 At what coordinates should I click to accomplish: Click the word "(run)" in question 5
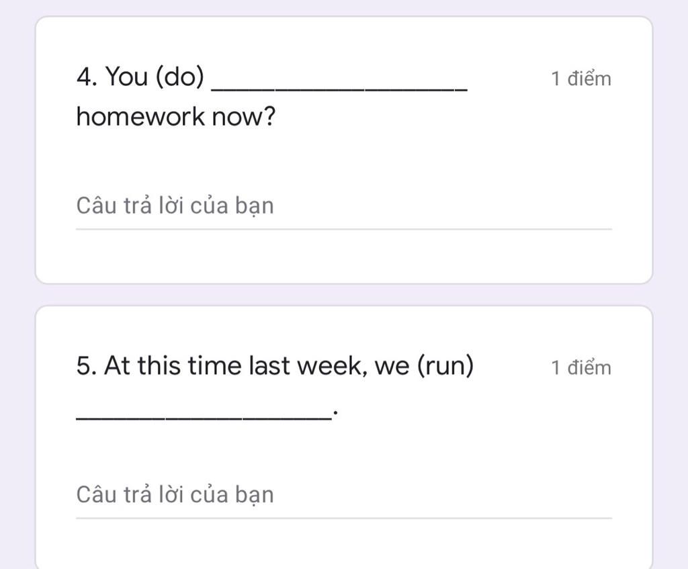[x=445, y=365]
